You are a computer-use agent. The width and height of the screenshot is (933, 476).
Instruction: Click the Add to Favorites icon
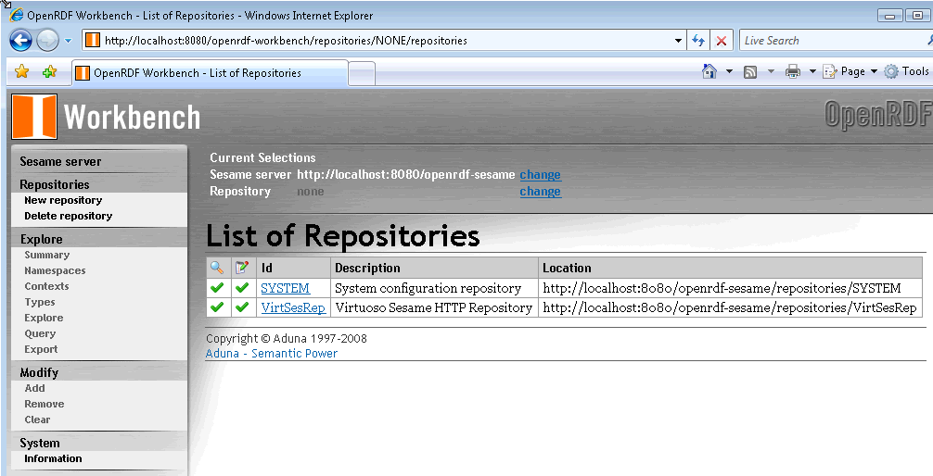[x=49, y=72]
